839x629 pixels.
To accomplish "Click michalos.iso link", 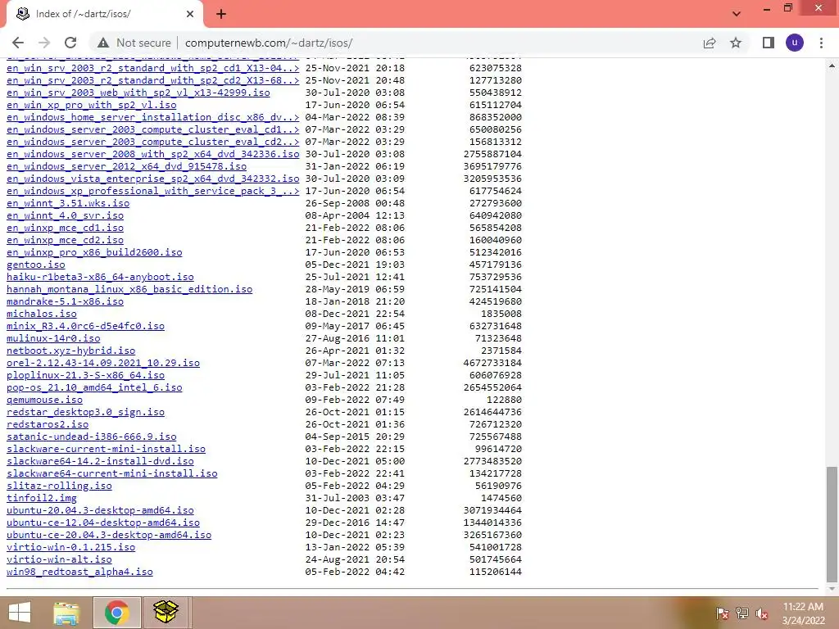I will 42,314.
